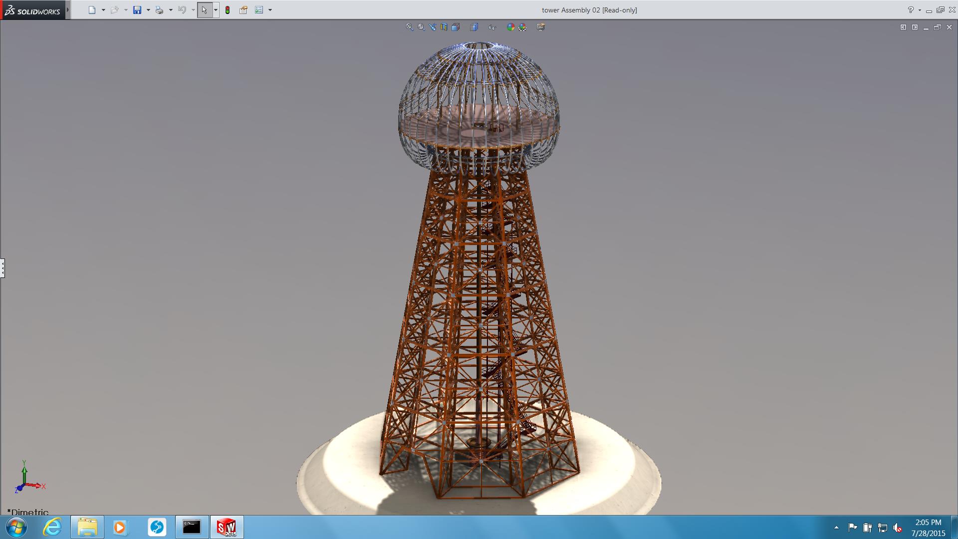The height and width of the screenshot is (539, 958).
Task: Return to the Previous View
Action: pyautogui.click(x=433, y=27)
